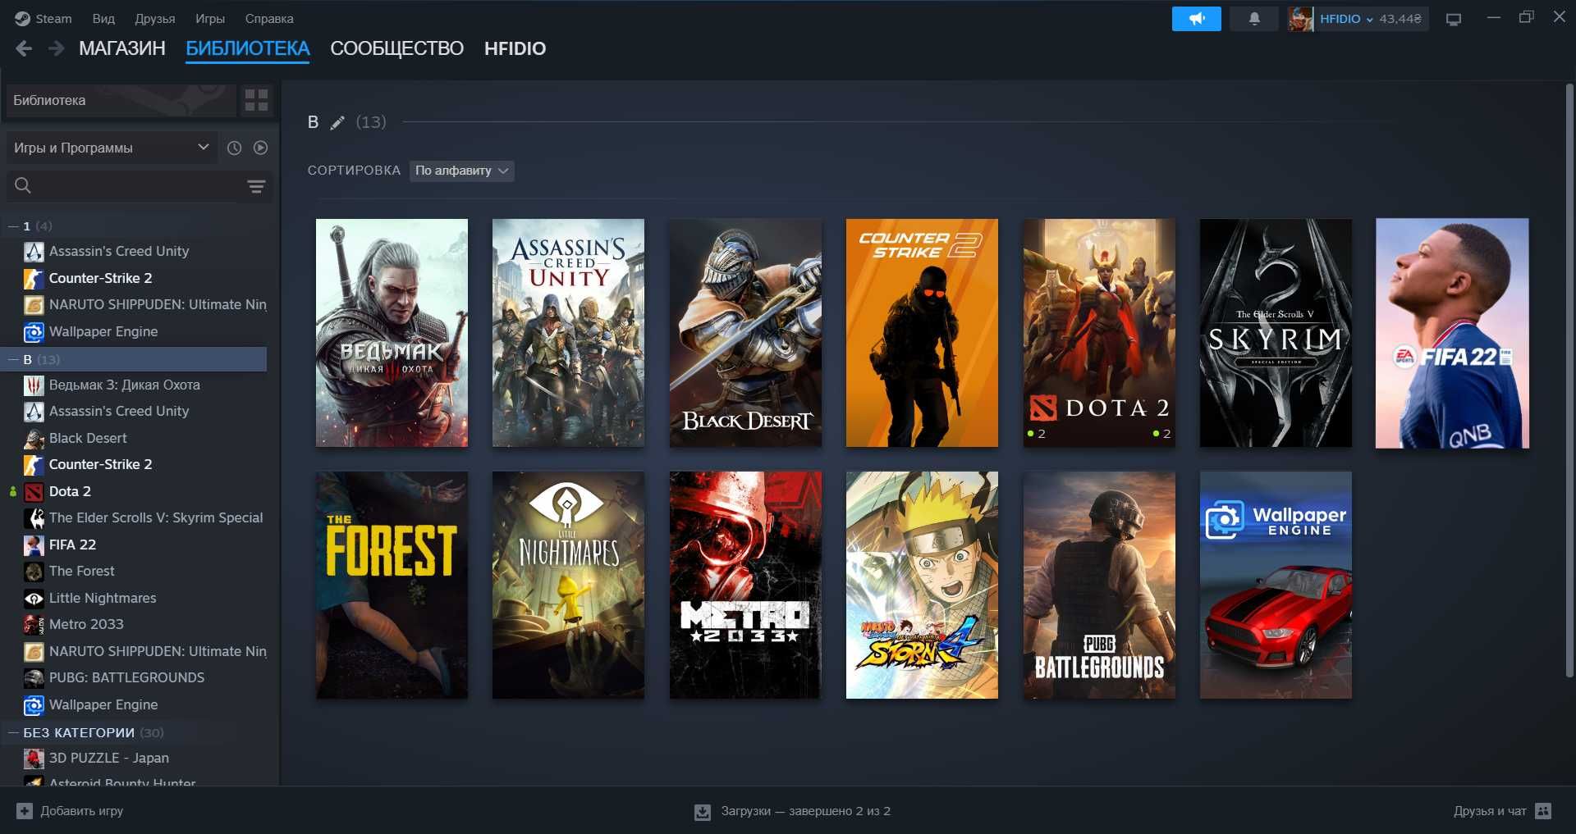Open the Black Desert cover
This screenshot has height=834, width=1576.
point(745,333)
